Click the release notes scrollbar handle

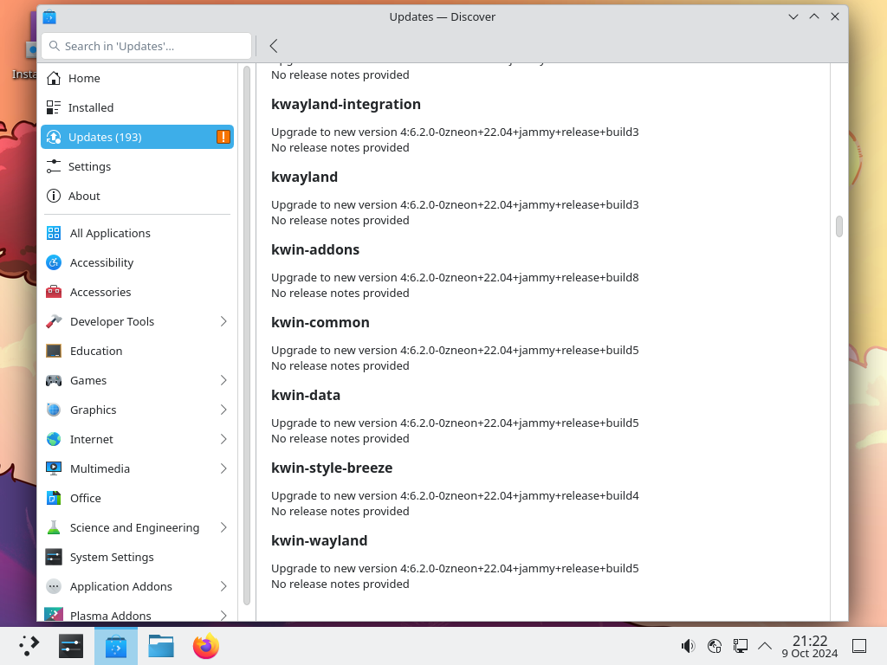click(x=838, y=226)
